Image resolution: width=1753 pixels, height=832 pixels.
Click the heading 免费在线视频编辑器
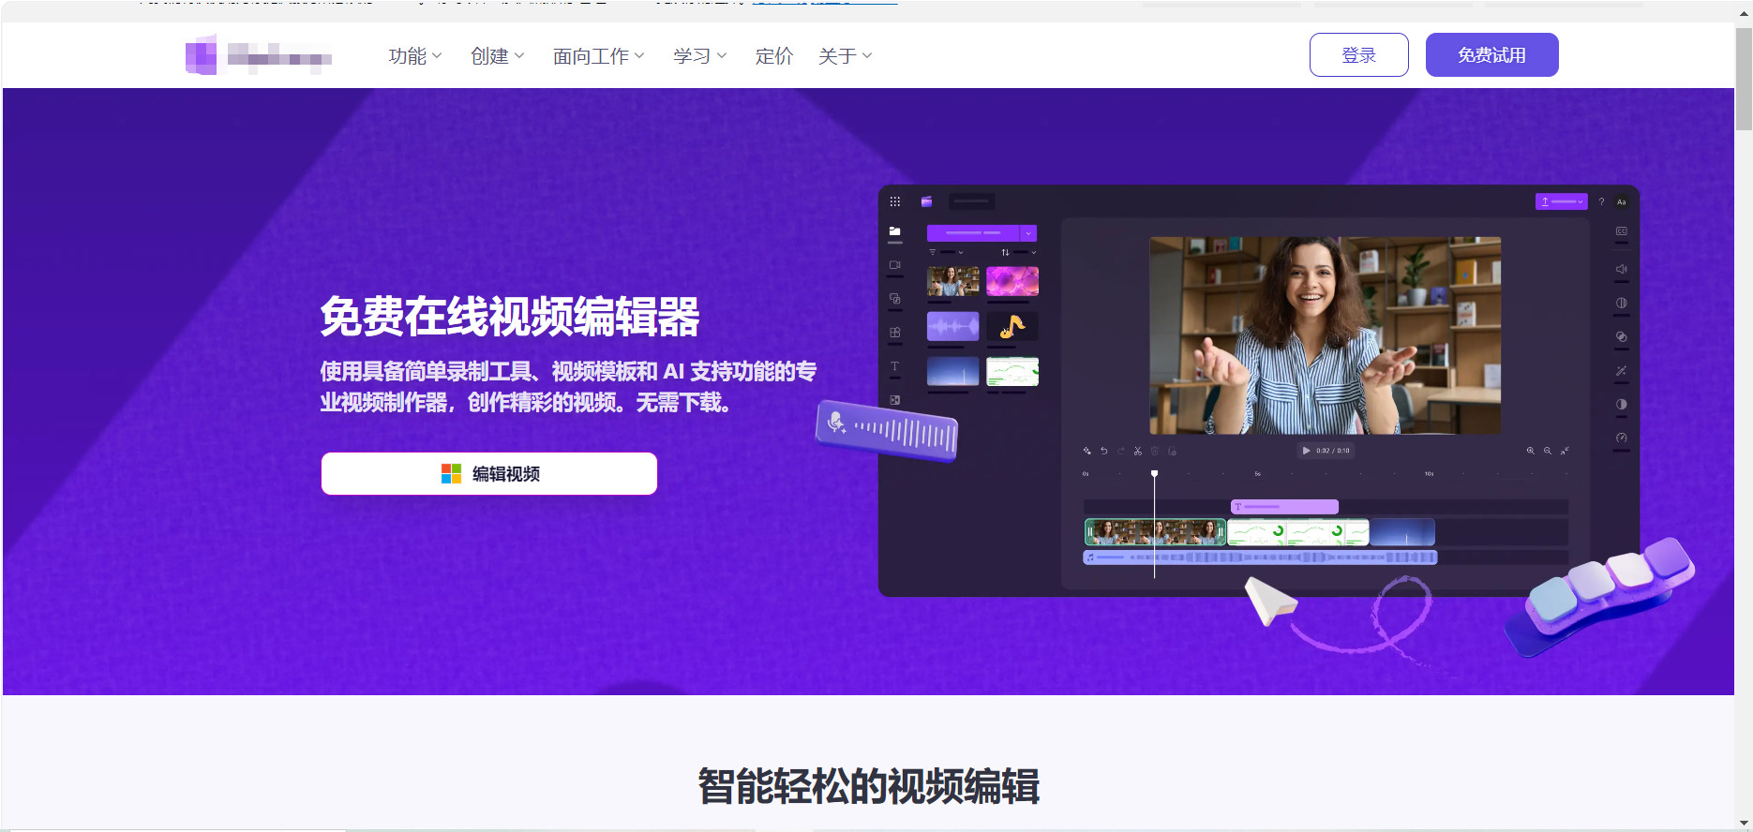[x=510, y=317]
